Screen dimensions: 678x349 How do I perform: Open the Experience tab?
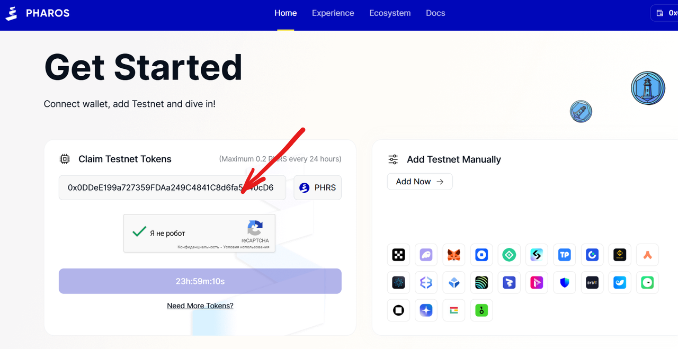333,13
